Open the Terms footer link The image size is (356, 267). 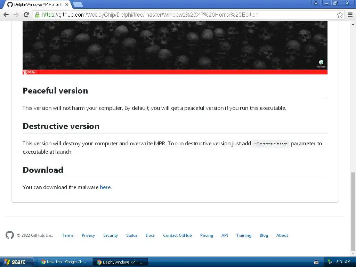(68, 235)
